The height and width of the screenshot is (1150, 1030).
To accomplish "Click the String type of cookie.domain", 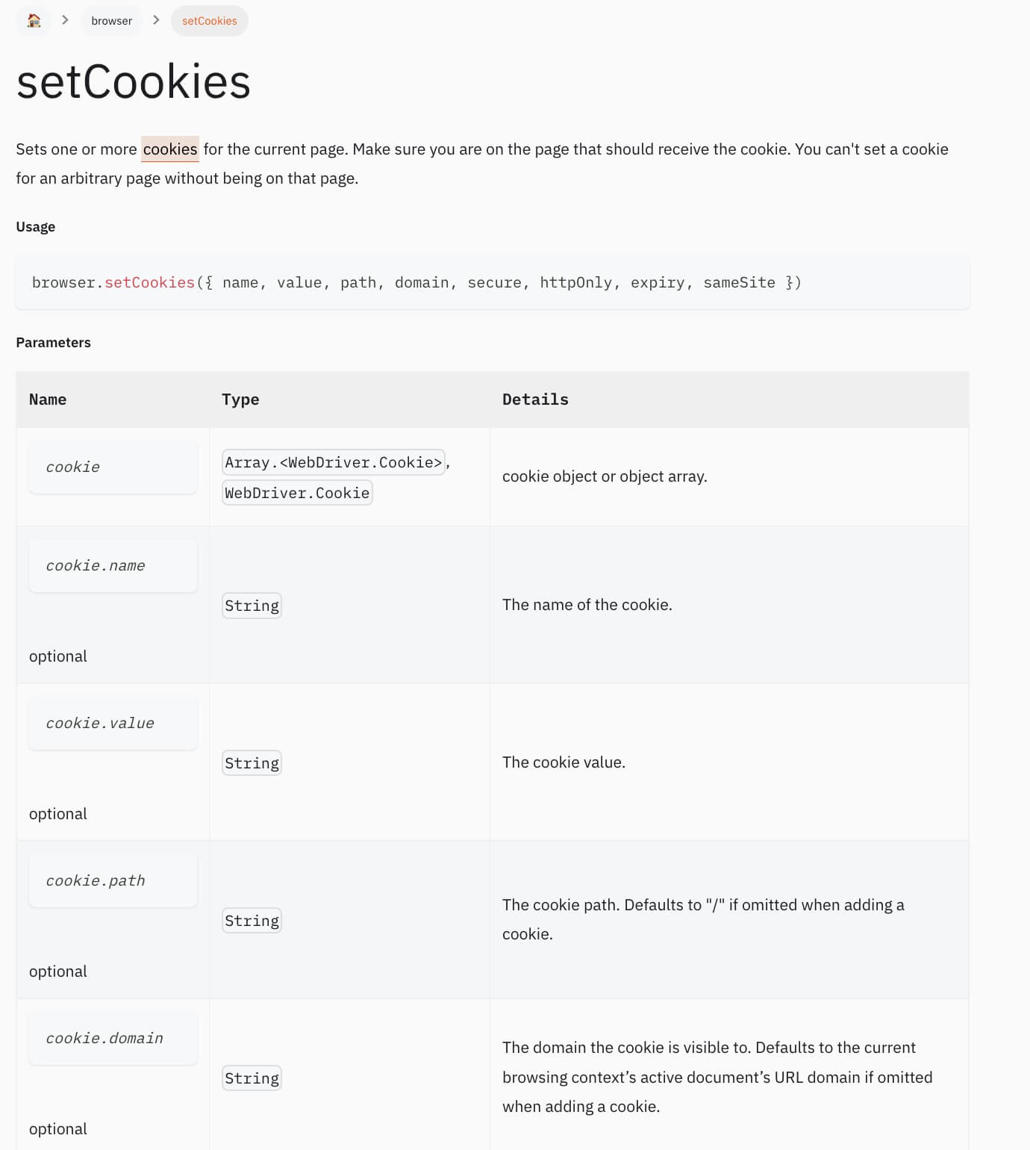I will tap(252, 1078).
